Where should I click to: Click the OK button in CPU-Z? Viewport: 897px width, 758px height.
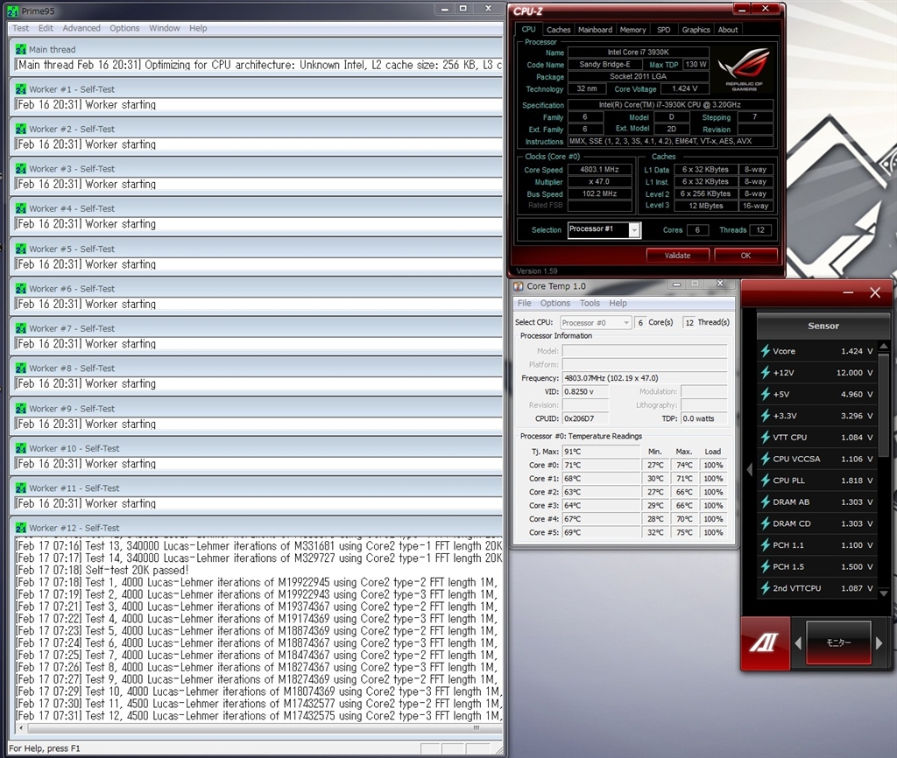[745, 256]
